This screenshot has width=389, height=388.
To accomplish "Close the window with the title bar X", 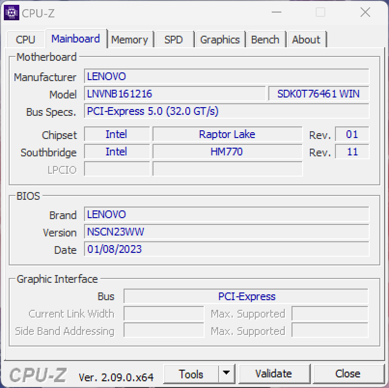I will (365, 12).
